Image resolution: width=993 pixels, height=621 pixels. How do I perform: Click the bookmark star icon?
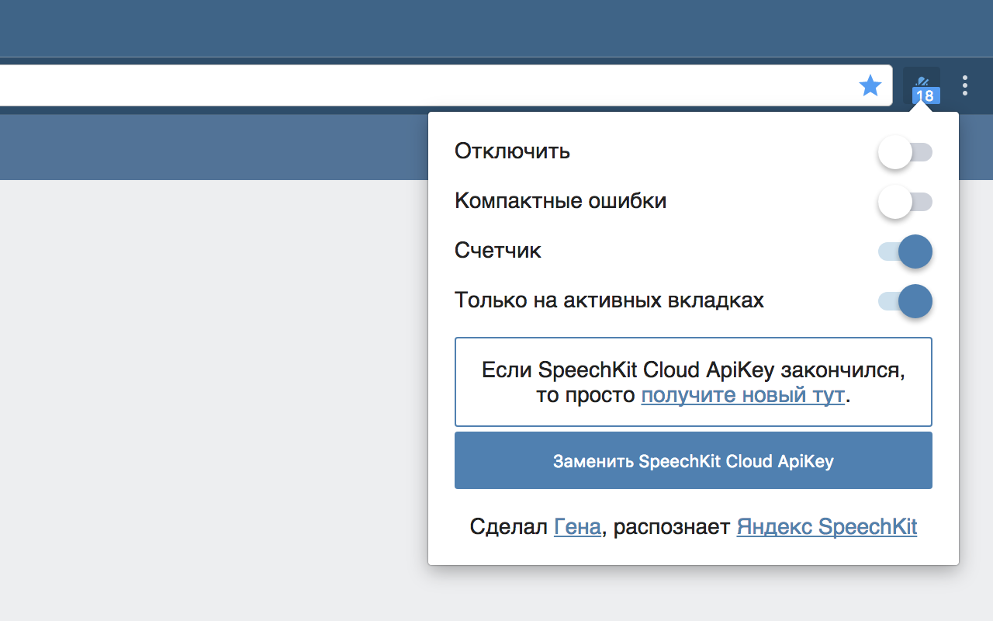[x=870, y=85]
